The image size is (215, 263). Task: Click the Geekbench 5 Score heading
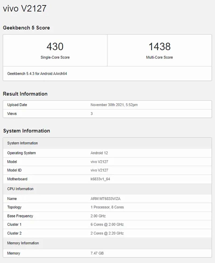26,28
